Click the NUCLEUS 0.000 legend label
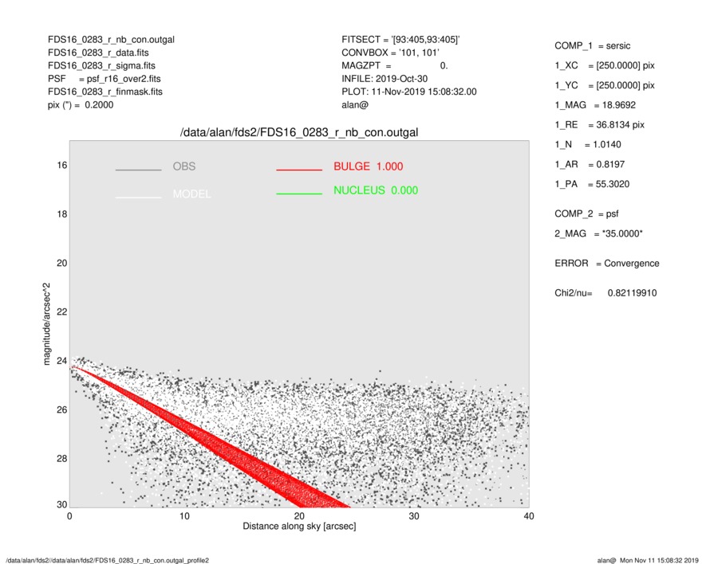 pyautogui.click(x=376, y=190)
